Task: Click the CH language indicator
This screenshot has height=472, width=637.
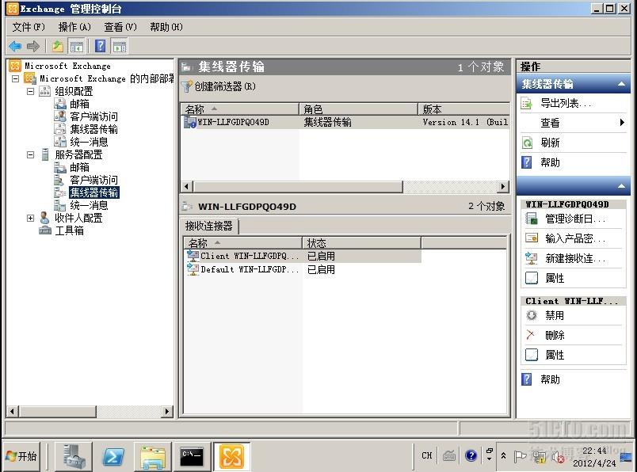Action: pyautogui.click(x=426, y=455)
